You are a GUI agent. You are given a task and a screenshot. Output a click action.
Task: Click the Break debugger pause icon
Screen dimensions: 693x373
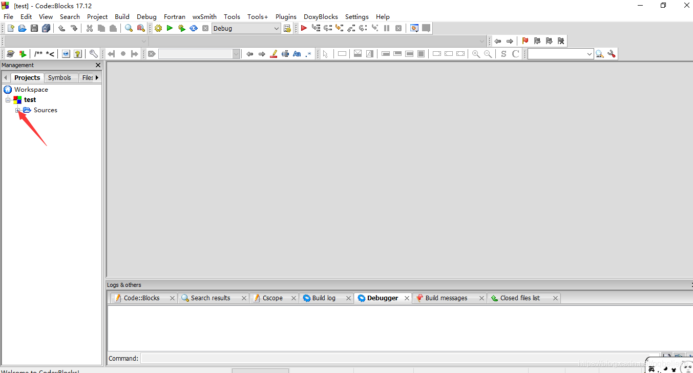tap(387, 29)
